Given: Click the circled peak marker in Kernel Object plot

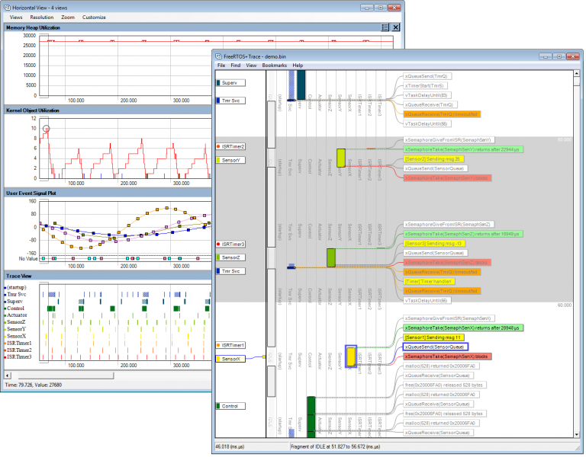Looking at the screenshot, I should 46,129.
